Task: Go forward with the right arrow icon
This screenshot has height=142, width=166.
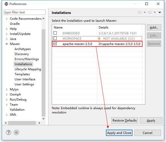Action: 150,12
